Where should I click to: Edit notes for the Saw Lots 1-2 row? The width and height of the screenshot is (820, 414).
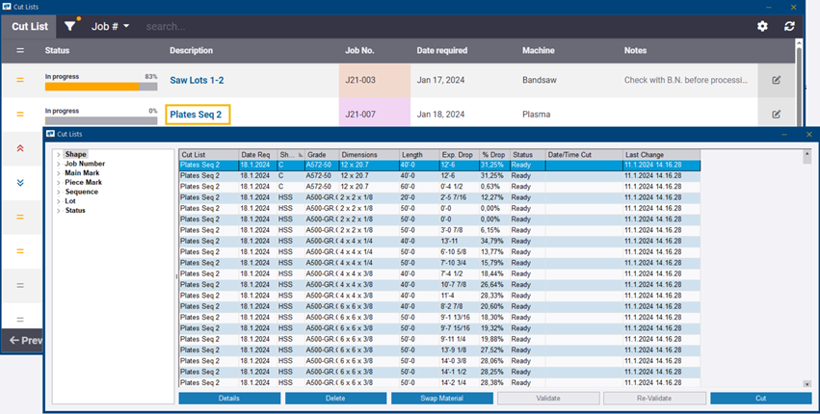(x=776, y=81)
